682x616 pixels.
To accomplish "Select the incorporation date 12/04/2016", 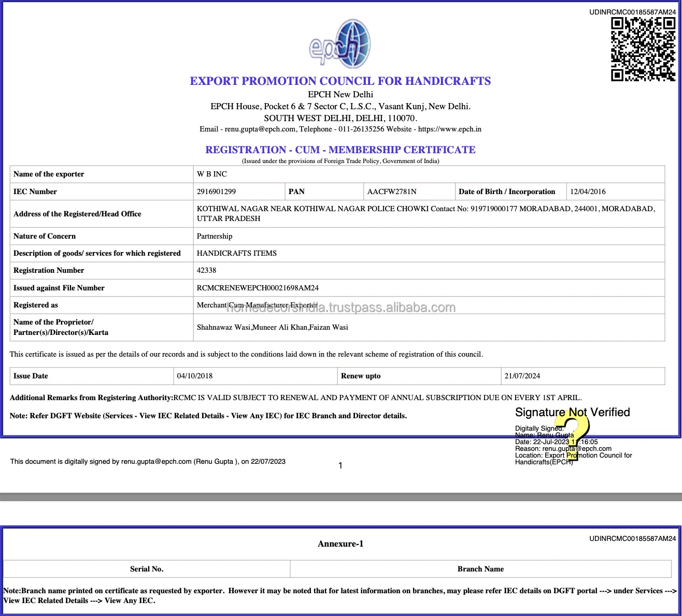I will tap(588, 192).
